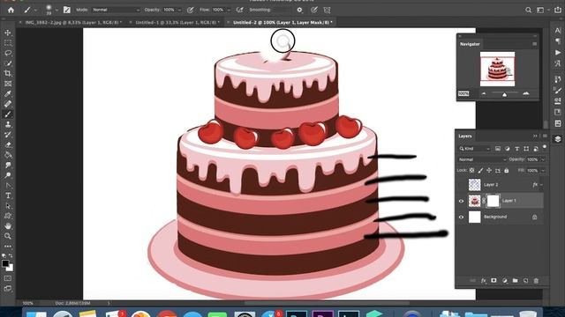
Task: Open the Layers Fill dropdown
Action: pyautogui.click(x=543, y=170)
